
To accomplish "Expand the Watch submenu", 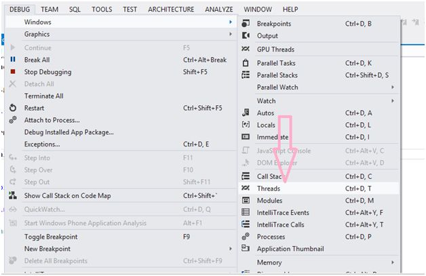I will click(266, 101).
